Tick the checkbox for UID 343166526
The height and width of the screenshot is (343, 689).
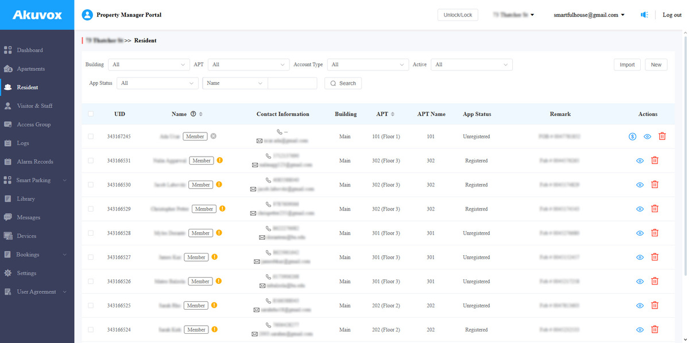click(x=91, y=281)
